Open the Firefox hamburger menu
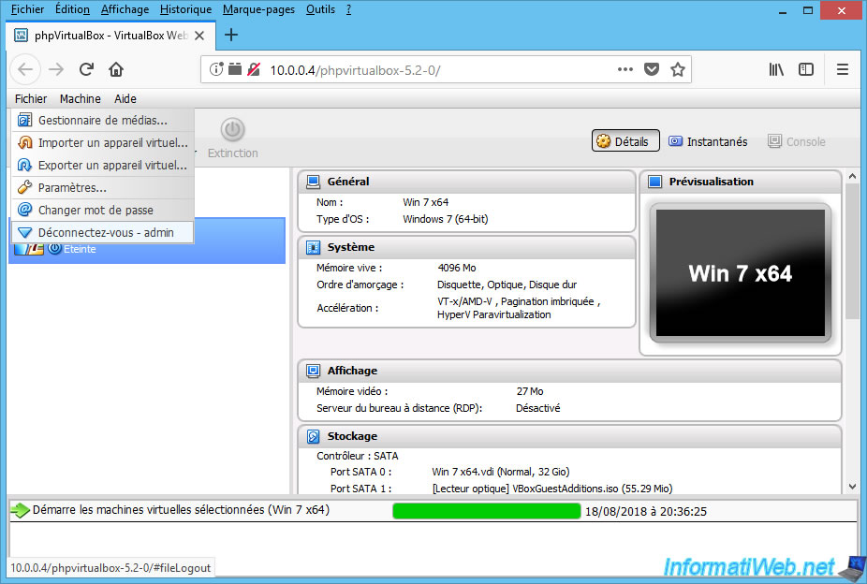 (x=843, y=69)
